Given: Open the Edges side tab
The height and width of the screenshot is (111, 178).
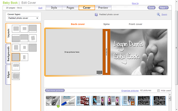Looking at the screenshot, I should 8,75.
